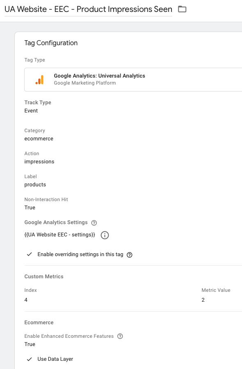
Task: Click the info icon next to settings variable
Action: 105,235
